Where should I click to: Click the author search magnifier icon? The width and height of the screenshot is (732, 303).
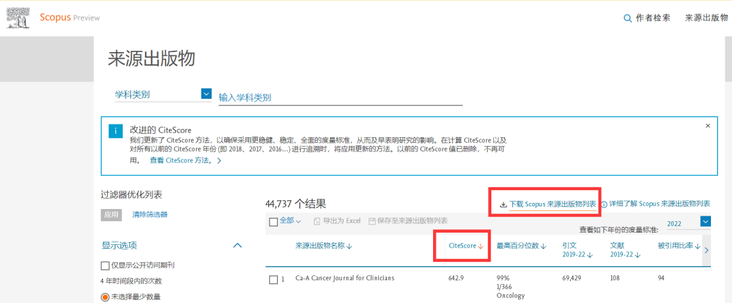[628, 19]
